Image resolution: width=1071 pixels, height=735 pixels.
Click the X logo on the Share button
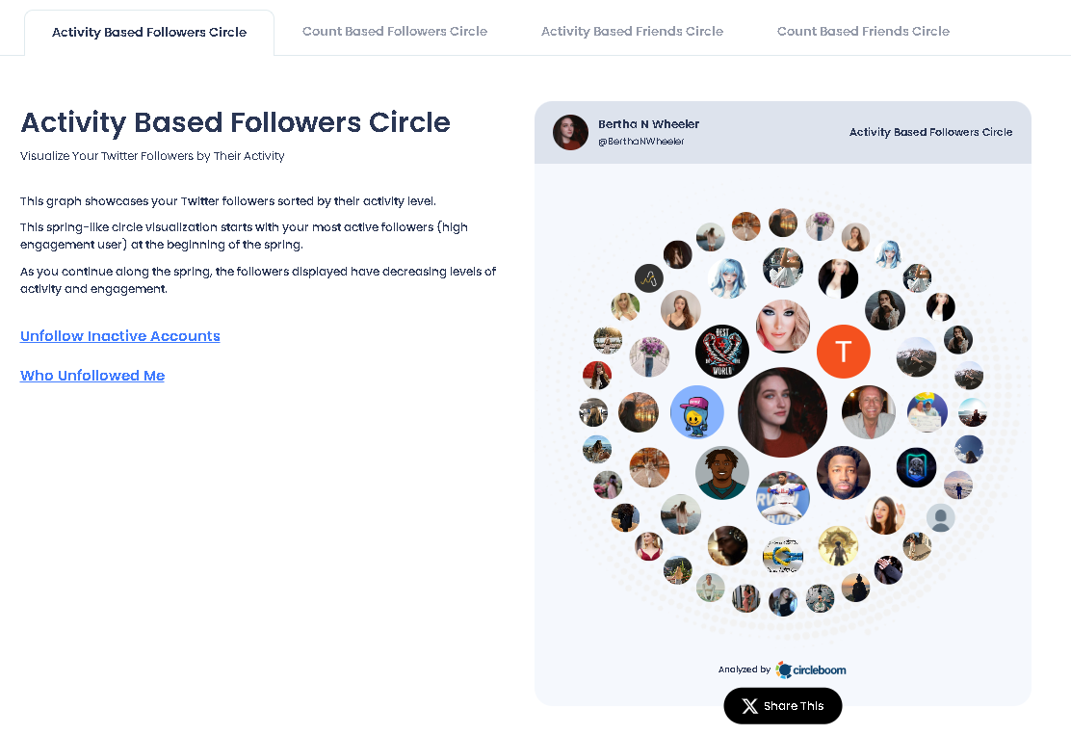pos(749,706)
